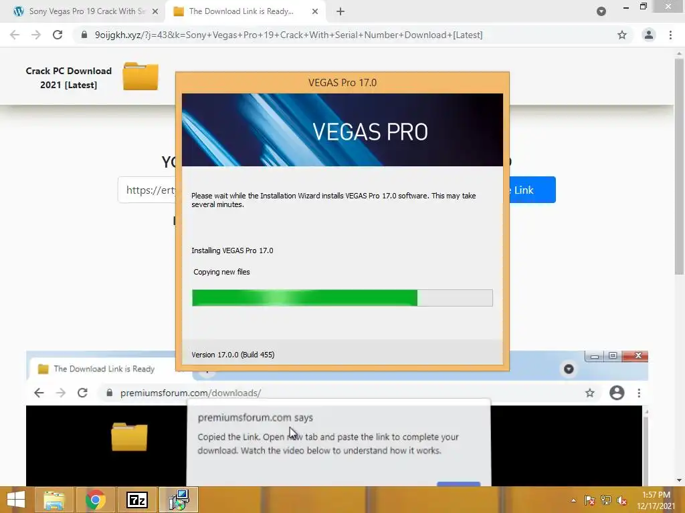The image size is (685, 513).
Task: Click the yellow folder logo in page header
Action: click(x=140, y=76)
